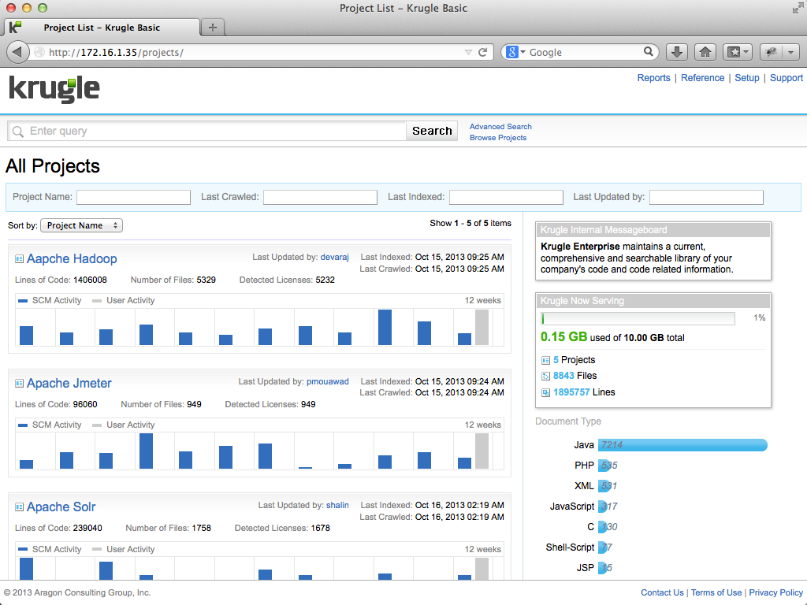807x605 pixels.
Task: Open the bookmarks button dropdown arrow
Action: click(746, 52)
